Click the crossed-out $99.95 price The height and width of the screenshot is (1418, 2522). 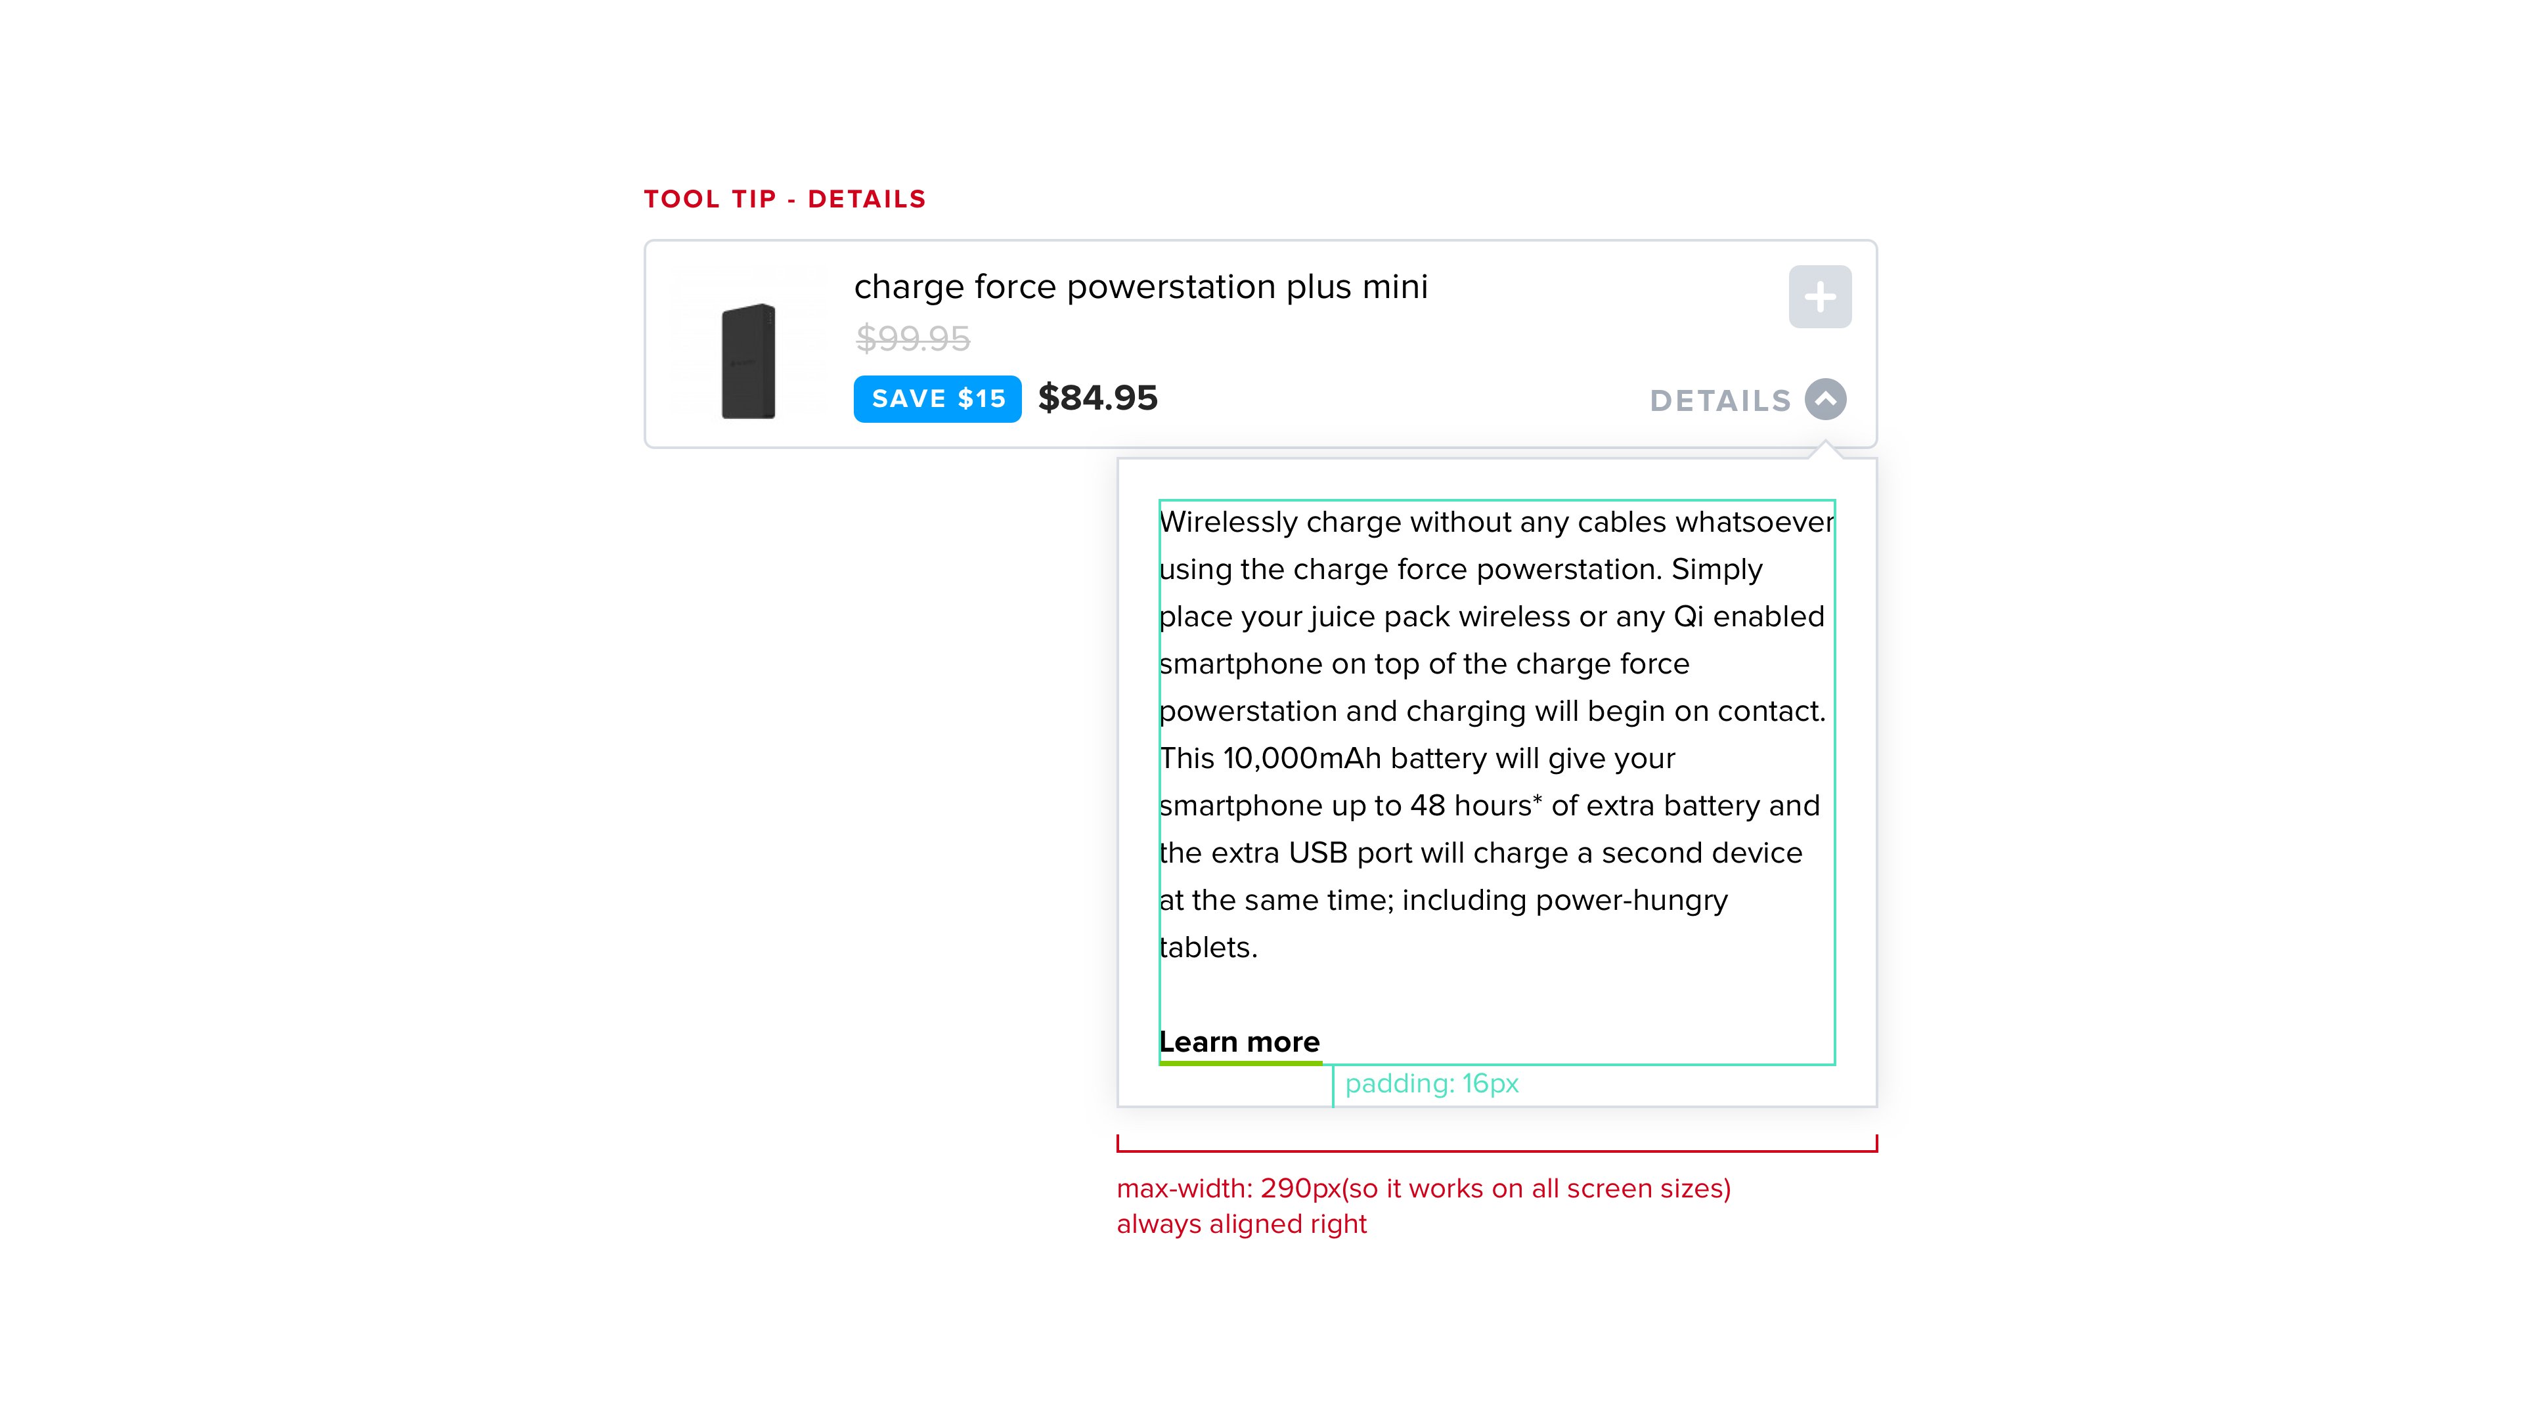tap(912, 339)
